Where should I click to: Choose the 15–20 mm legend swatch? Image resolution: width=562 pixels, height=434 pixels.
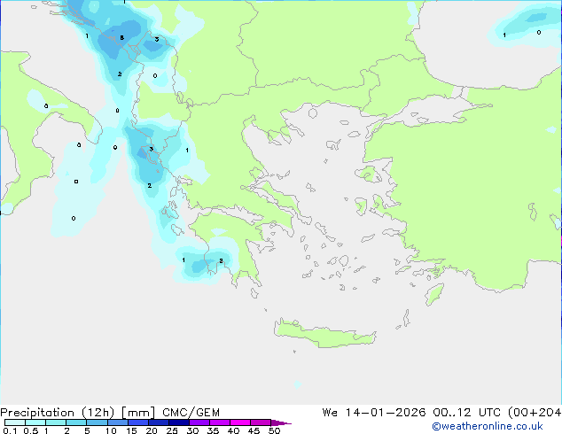pyautogui.click(x=138, y=422)
